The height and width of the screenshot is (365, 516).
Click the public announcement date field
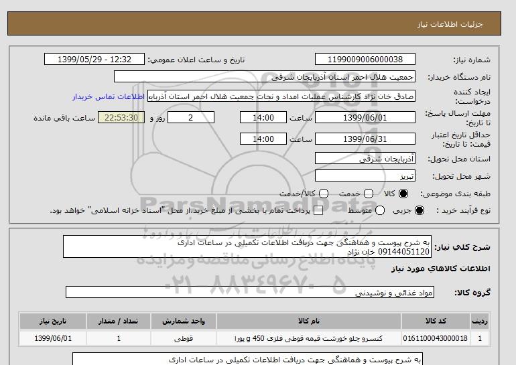click(94, 59)
